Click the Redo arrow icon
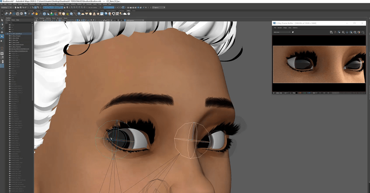This screenshot has width=370, height=193. 25,8
